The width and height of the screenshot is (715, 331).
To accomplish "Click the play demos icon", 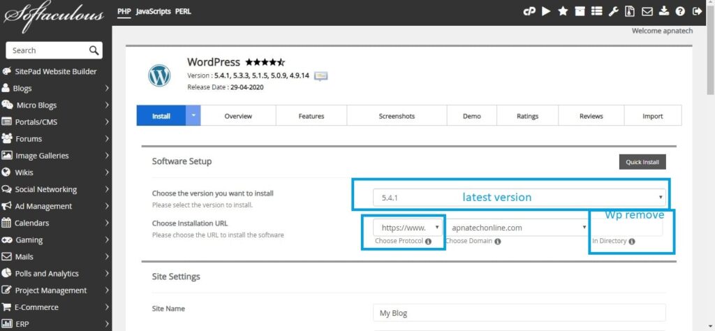I will (x=546, y=11).
